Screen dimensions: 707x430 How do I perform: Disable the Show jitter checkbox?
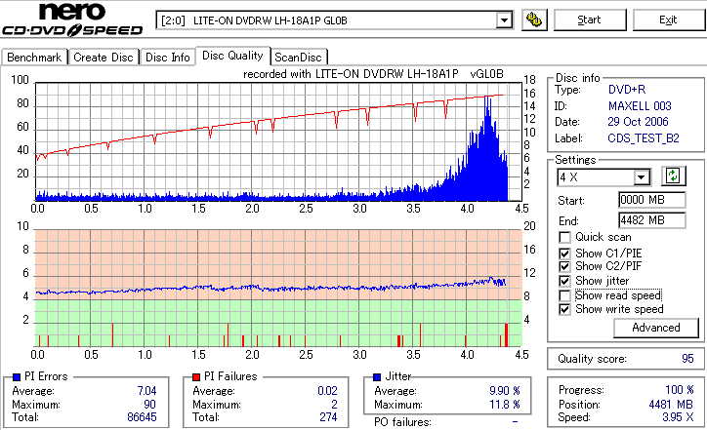coord(564,281)
